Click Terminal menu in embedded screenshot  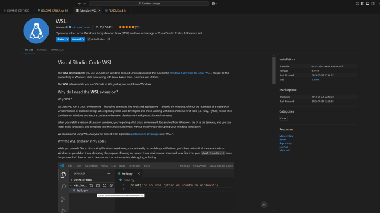(x=134, y=166)
